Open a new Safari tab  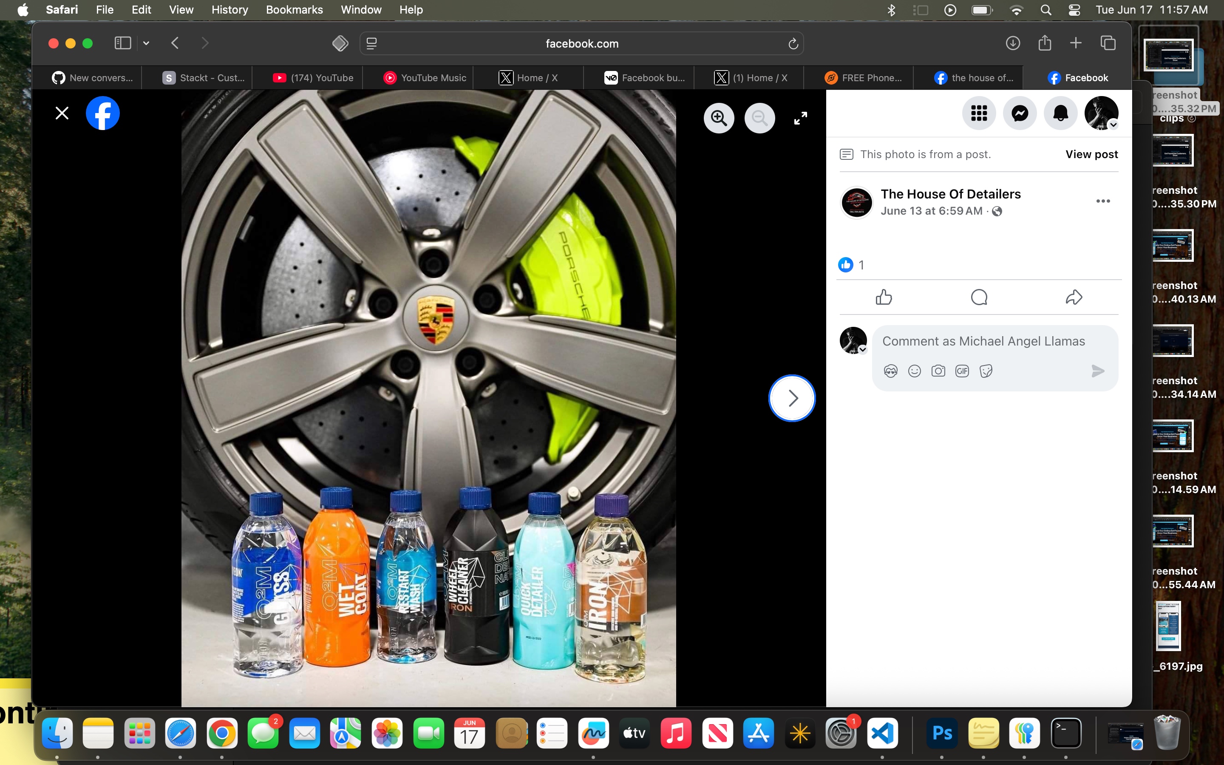tap(1076, 43)
